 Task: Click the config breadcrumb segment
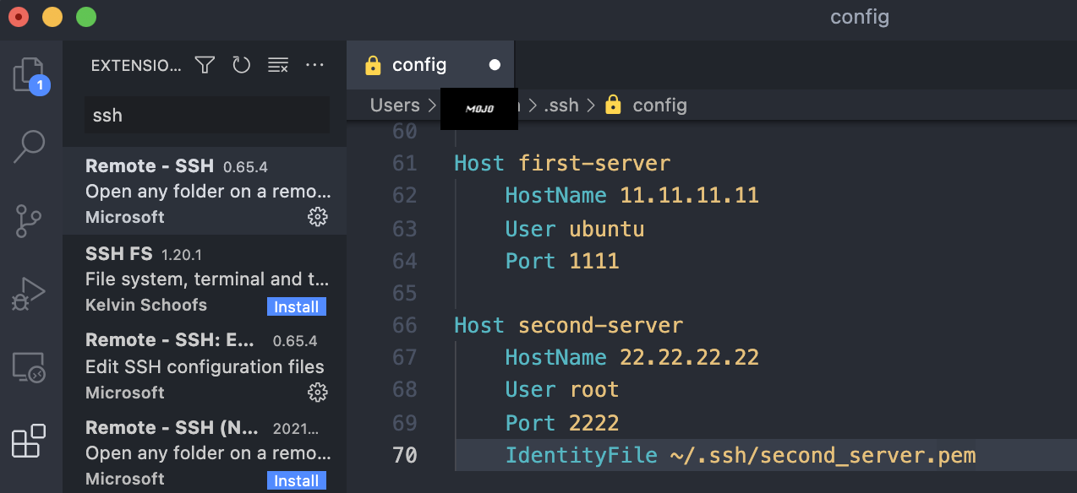tap(659, 106)
